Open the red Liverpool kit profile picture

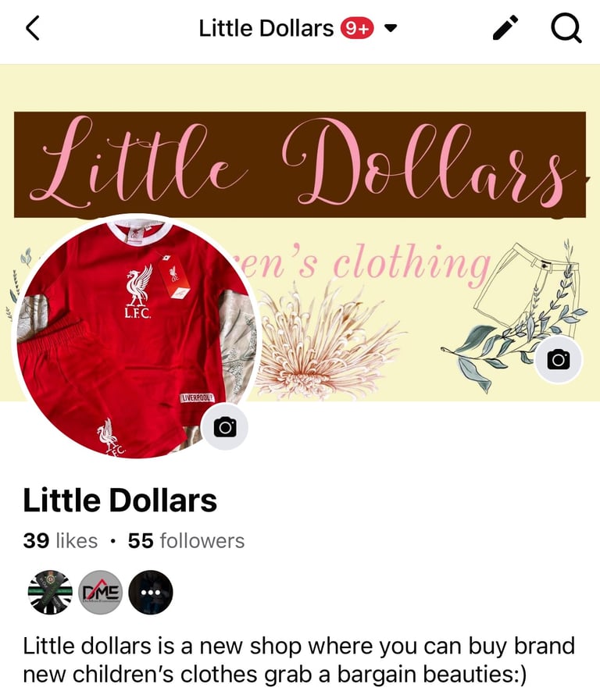pos(136,337)
